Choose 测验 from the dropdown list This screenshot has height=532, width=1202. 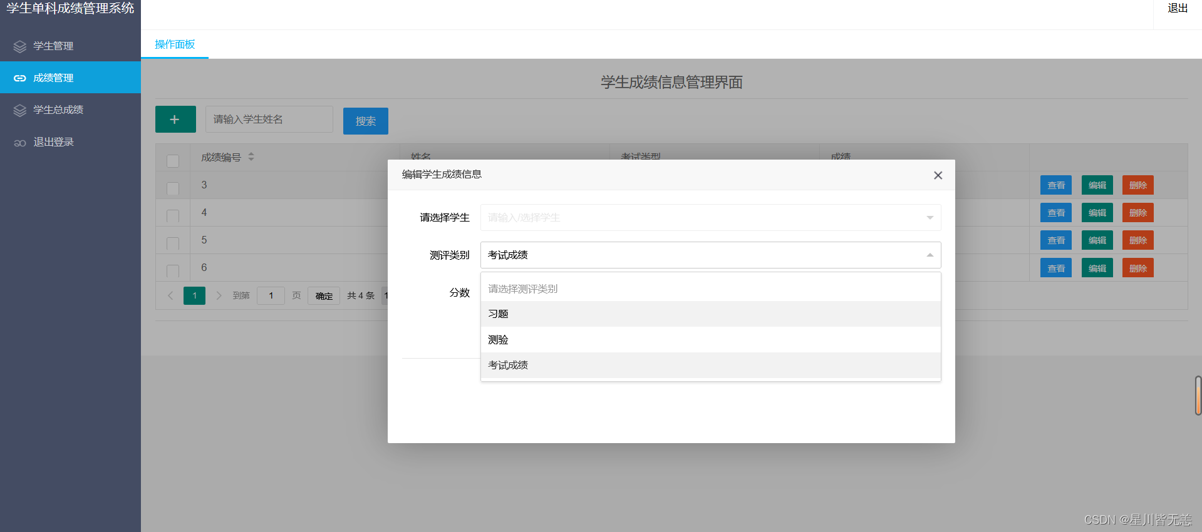pyautogui.click(x=710, y=340)
